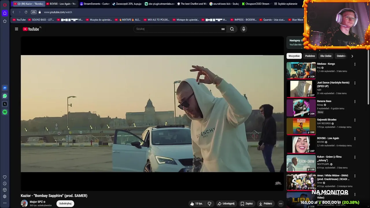The height and width of the screenshot is (208, 370).
Task: Switch to the obs-plugin.streamlabs browser tab
Action: click(x=160, y=4)
